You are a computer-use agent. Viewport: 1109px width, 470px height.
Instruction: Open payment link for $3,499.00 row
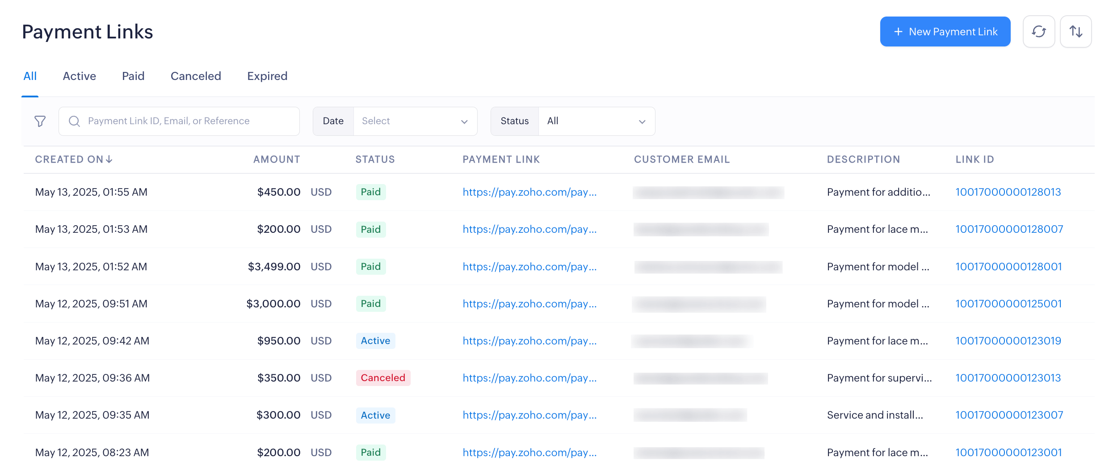tap(529, 267)
